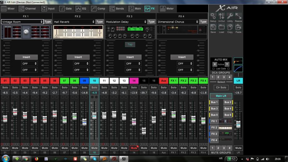Open the Setup gears icon
This screenshot has width=288, height=162.
point(213,17)
